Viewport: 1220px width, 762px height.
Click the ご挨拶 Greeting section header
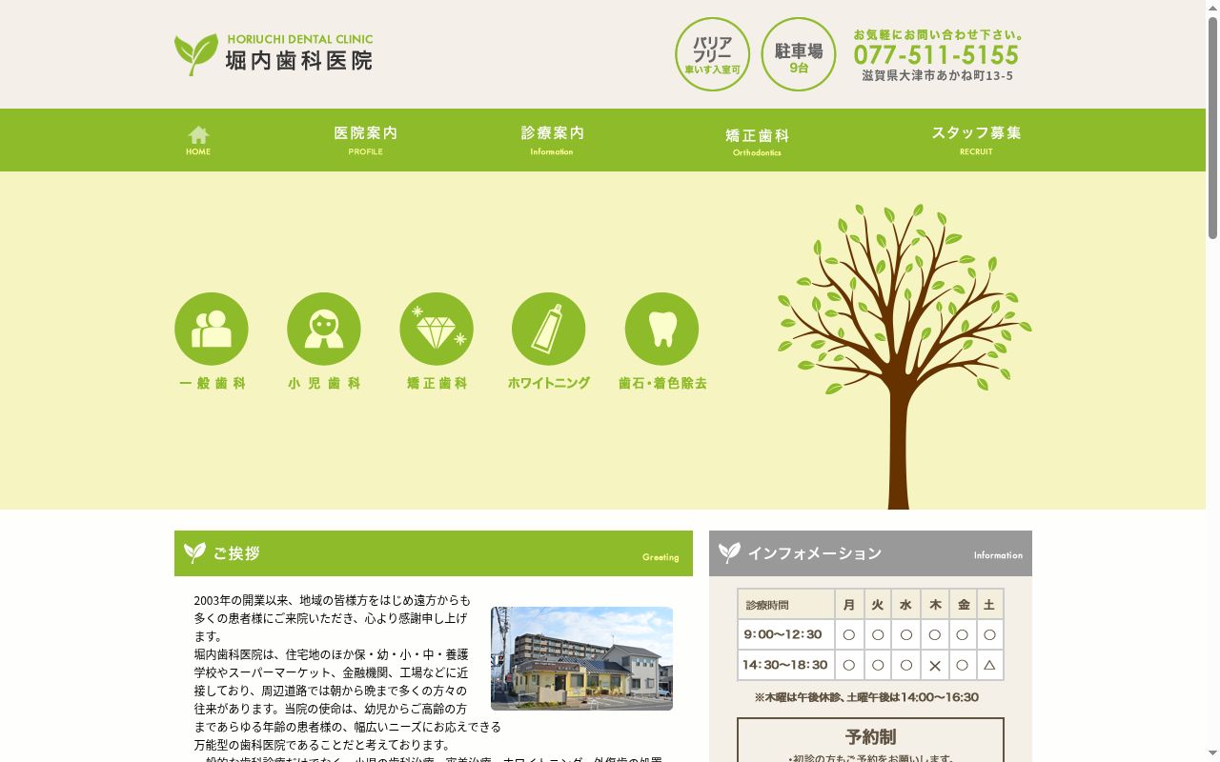click(x=434, y=553)
